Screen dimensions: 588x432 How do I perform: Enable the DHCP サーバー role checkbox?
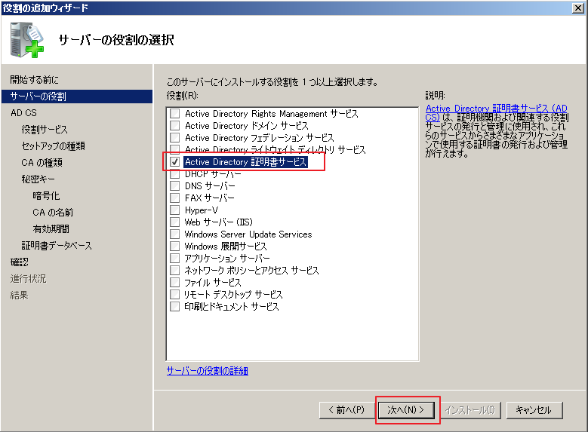coord(175,174)
